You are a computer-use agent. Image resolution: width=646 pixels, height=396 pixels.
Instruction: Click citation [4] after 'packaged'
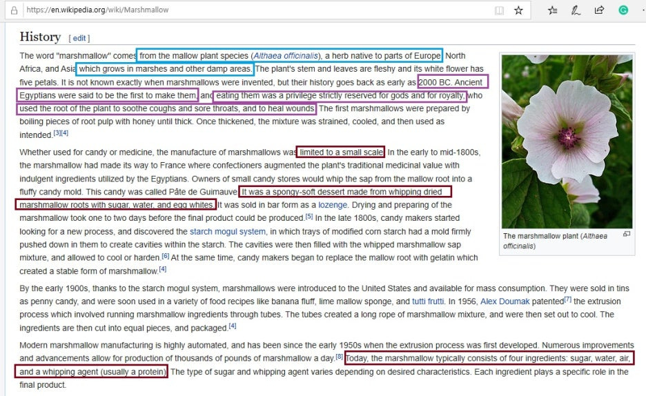tap(233, 326)
